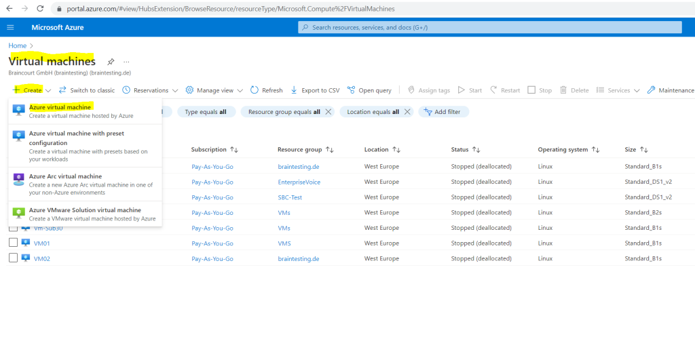This screenshot has height=358, width=695.
Task: Click the Reservations clock icon
Action: [126, 90]
